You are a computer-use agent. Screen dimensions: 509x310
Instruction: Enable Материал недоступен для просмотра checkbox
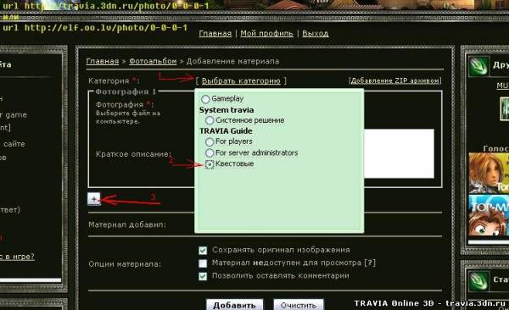[203, 263]
